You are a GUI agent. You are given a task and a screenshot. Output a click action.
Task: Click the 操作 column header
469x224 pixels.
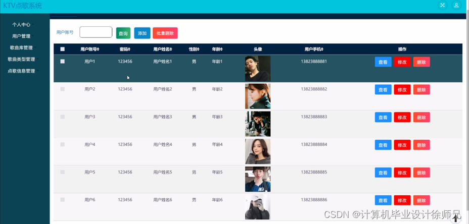point(402,49)
